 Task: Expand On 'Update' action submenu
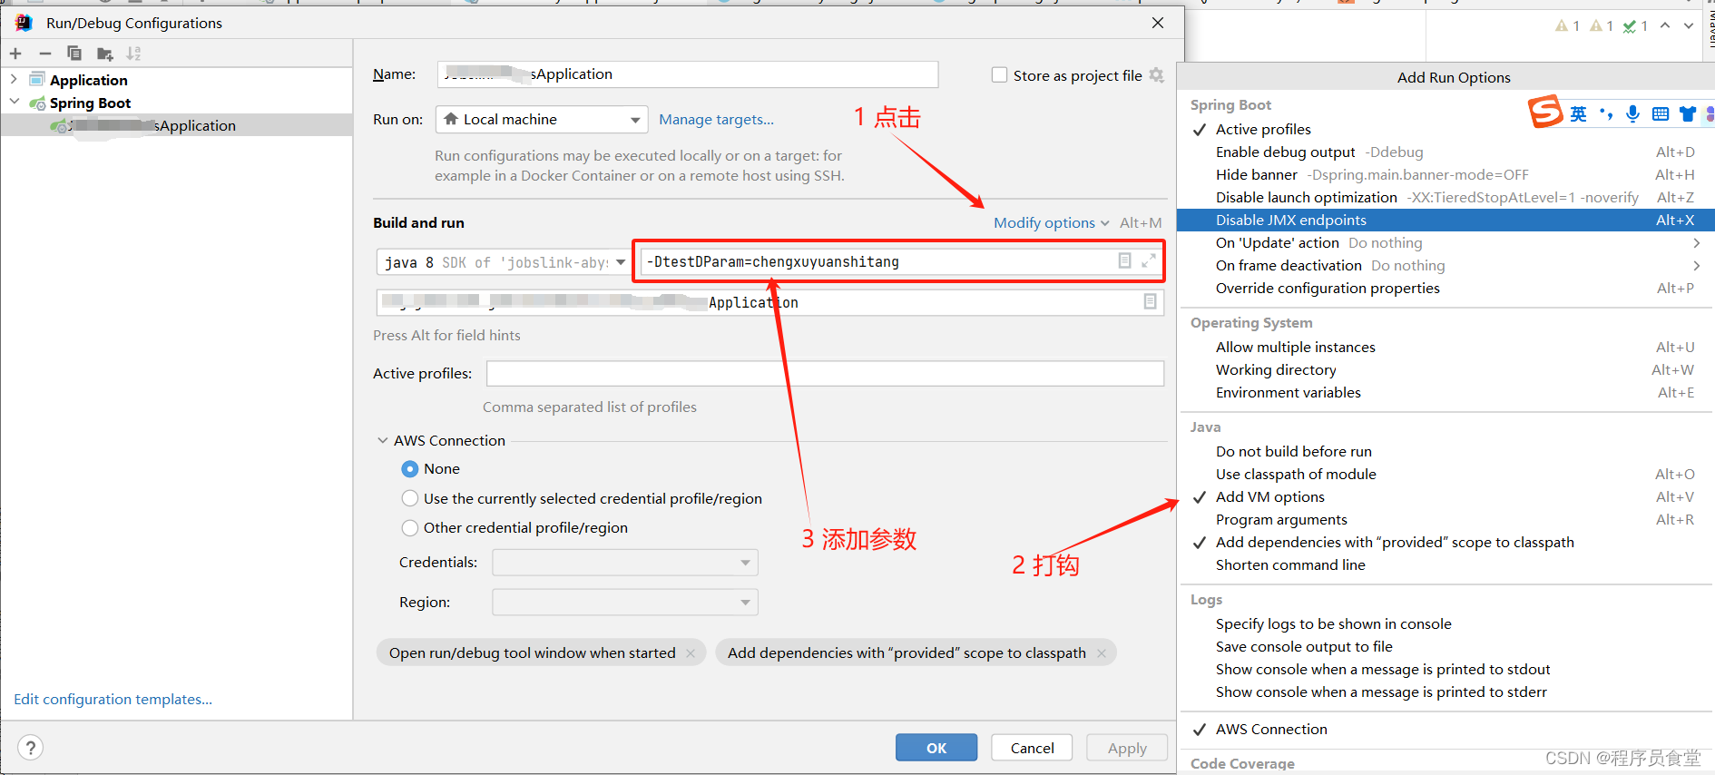click(x=1445, y=242)
